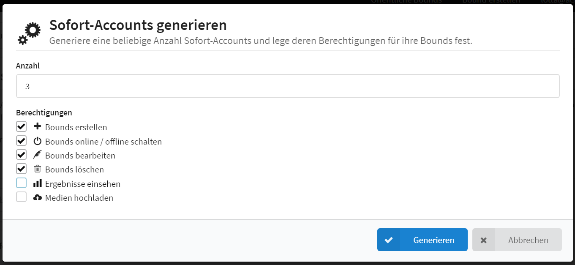Click the checkmark icon on the Generieren button
This screenshot has width=575, height=265.
pos(389,240)
